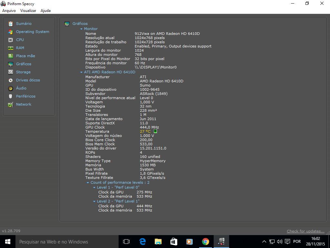Click the Drives óticos disc icon
This screenshot has height=248, width=330.
point(11,80)
